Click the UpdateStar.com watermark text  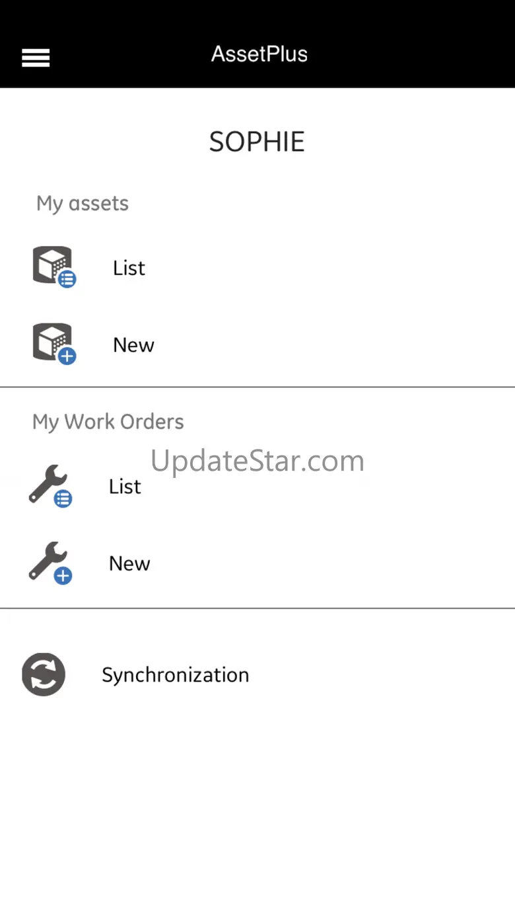(257, 460)
